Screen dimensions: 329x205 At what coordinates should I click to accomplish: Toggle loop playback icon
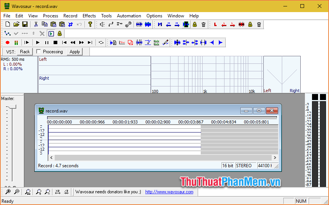click(x=101, y=43)
